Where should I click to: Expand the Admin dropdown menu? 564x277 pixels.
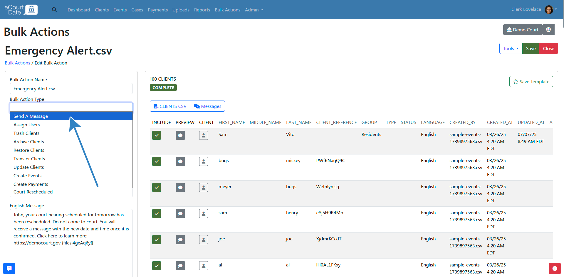point(254,10)
